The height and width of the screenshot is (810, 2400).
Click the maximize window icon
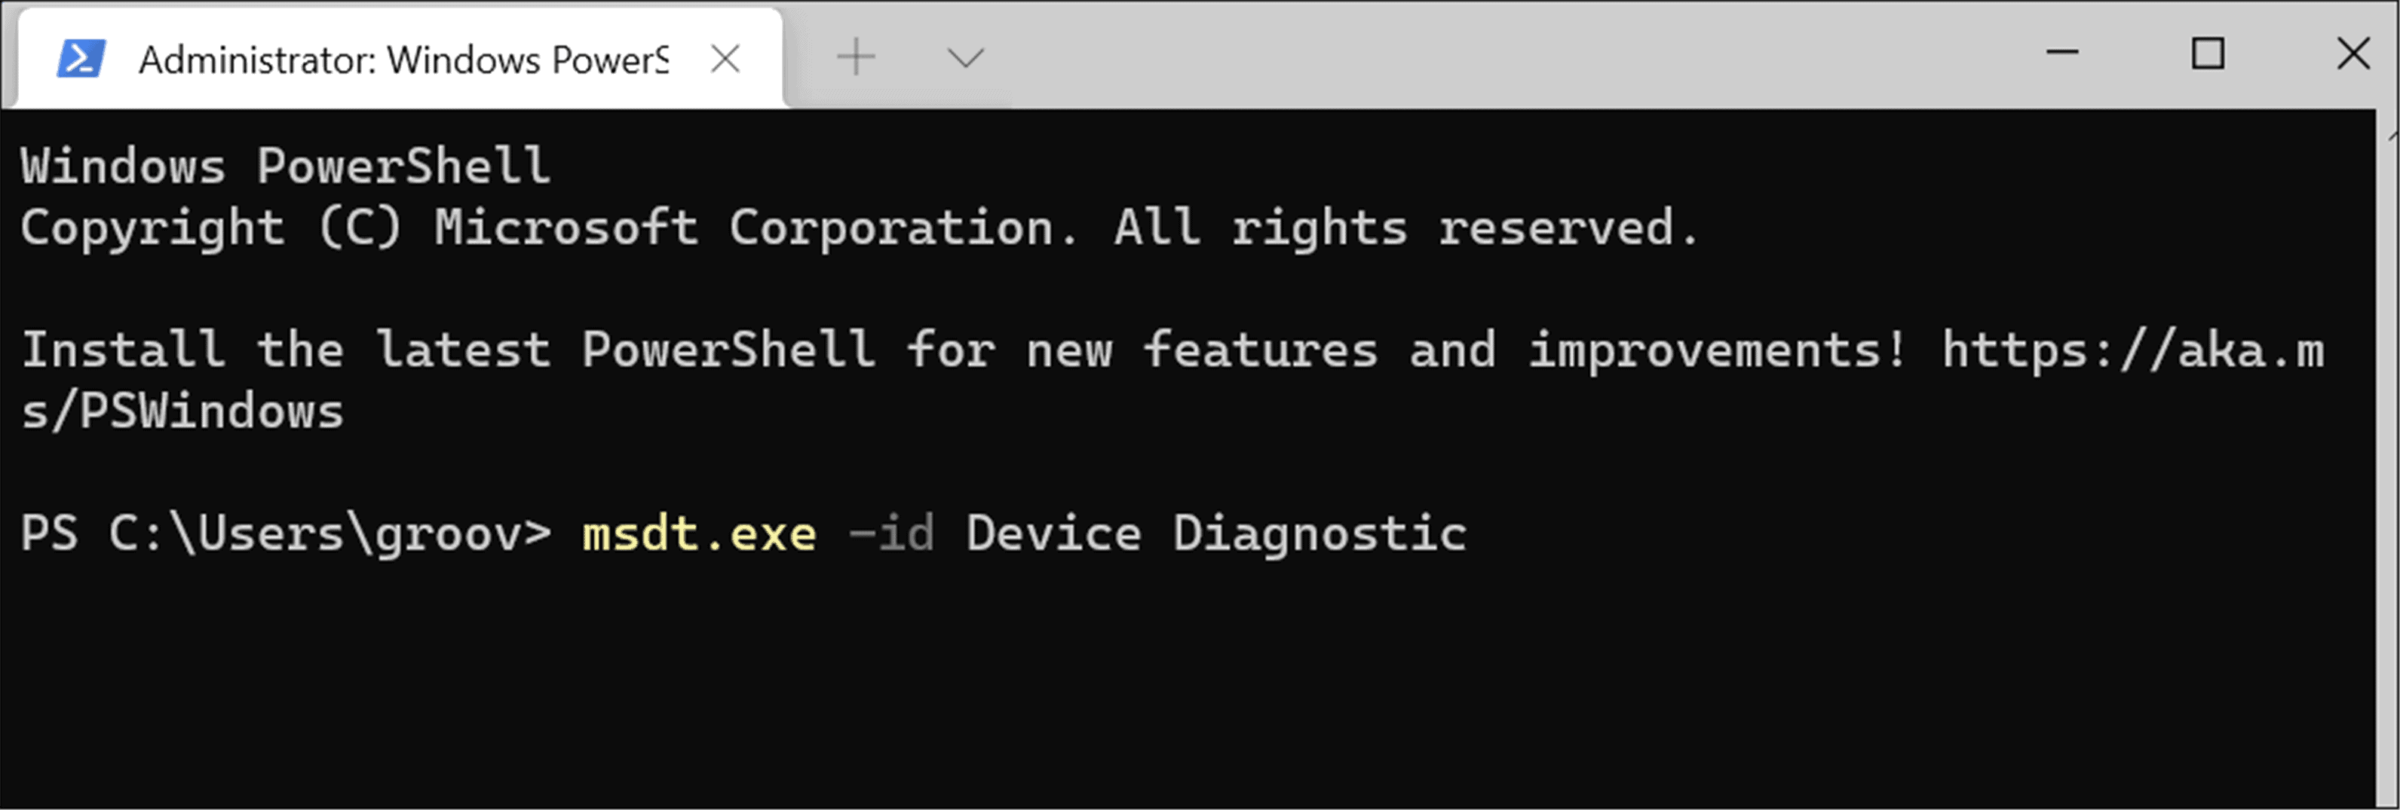click(2206, 56)
